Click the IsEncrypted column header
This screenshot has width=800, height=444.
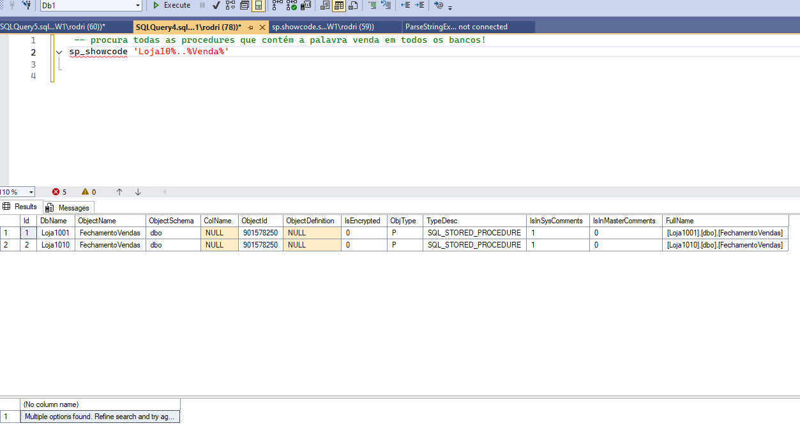point(365,221)
